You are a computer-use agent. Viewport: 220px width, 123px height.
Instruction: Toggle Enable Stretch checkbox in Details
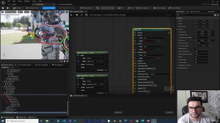pos(195,49)
